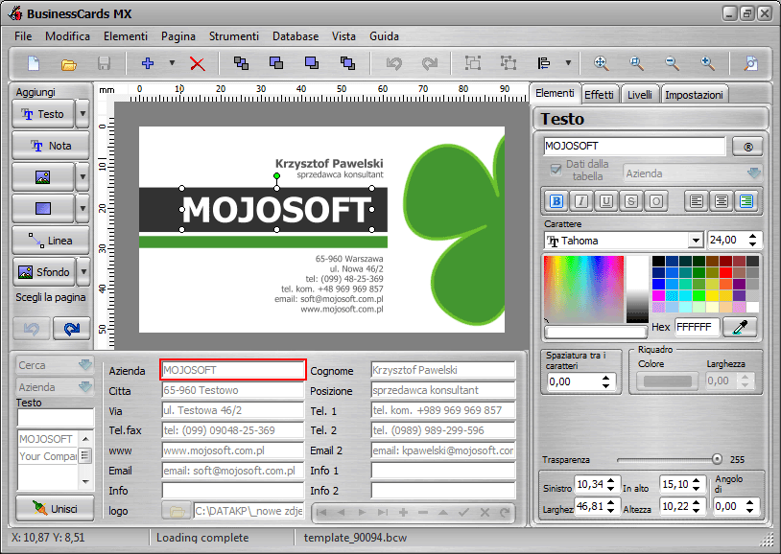
Task: Click the group elements icon
Action: coord(473,63)
